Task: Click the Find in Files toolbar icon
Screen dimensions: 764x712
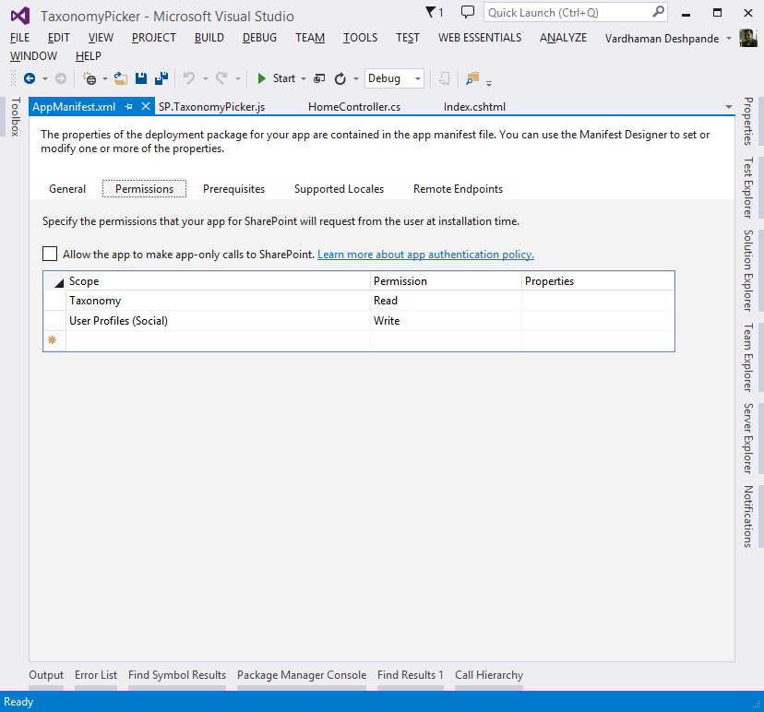Action: click(472, 78)
